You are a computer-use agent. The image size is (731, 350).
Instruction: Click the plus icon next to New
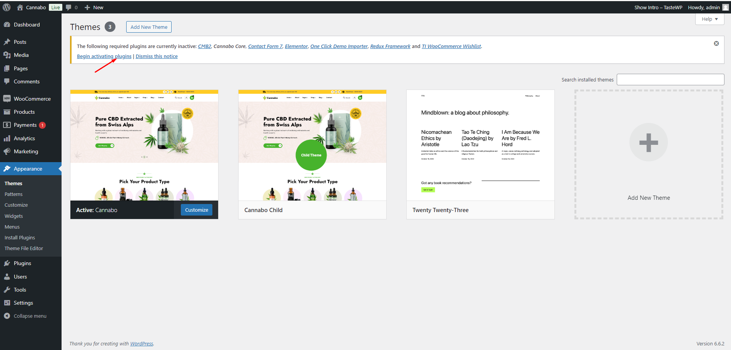(87, 7)
